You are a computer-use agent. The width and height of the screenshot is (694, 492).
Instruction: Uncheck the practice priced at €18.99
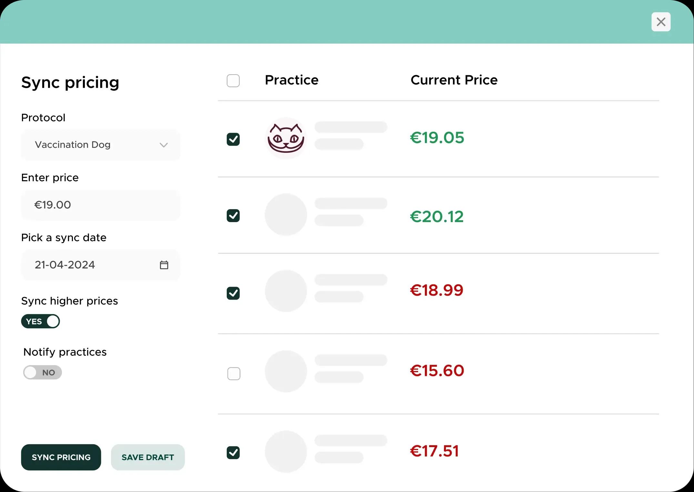[x=233, y=293]
